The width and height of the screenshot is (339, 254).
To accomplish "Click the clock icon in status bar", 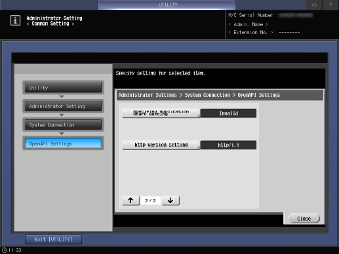I will tap(5, 250).
